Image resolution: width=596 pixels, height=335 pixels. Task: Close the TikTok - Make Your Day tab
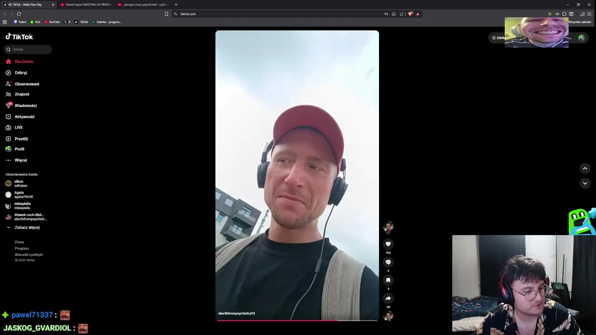[53, 5]
